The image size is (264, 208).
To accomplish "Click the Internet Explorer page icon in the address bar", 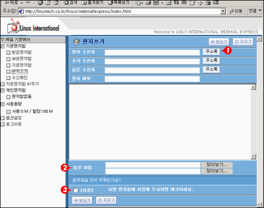I will [21, 12].
